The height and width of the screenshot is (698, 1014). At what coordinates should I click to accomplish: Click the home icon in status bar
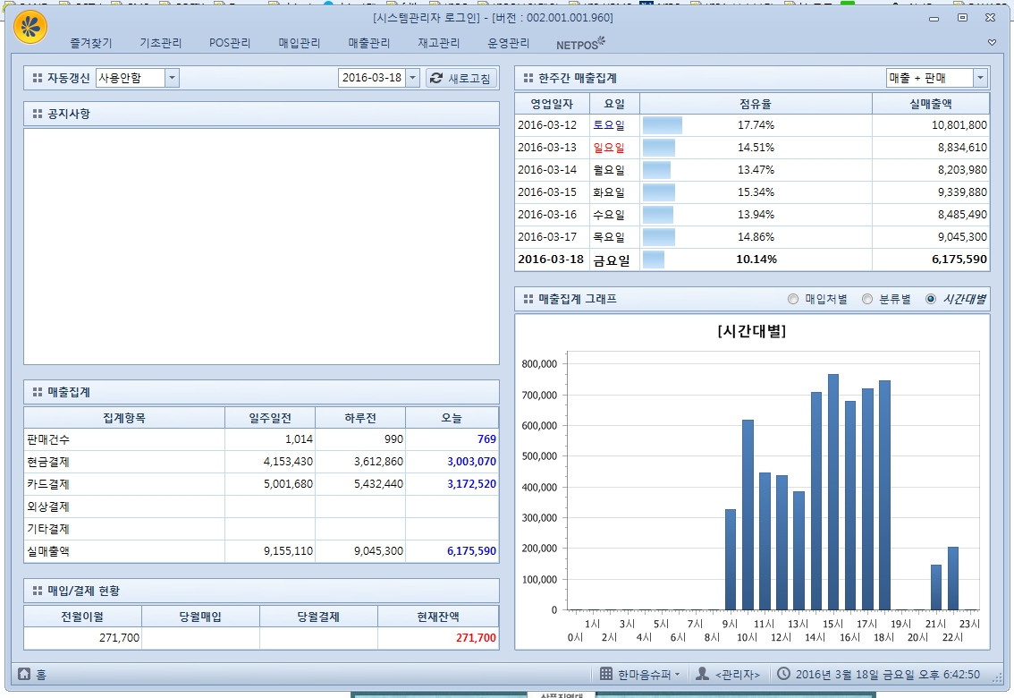click(x=24, y=675)
